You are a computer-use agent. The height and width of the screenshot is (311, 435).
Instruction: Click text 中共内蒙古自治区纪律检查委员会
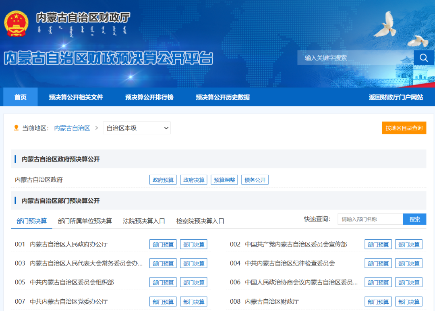click(x=290, y=263)
